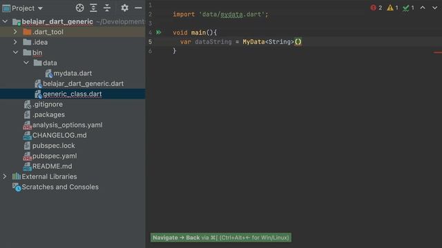This screenshot has height=248, width=442.
Task: Select generic_class.dart in tree
Action: pos(73,94)
